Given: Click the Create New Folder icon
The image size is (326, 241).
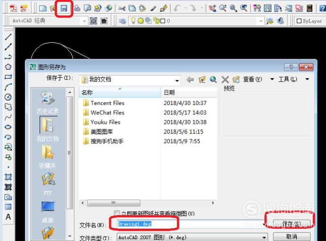Looking at the screenshot, I should 236,80.
